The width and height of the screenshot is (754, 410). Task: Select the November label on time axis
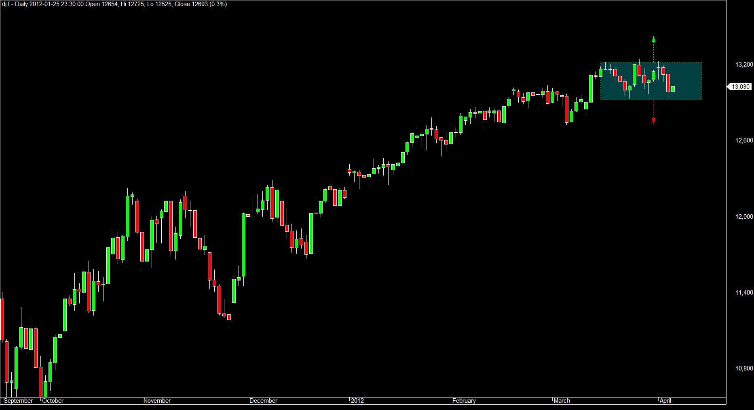click(x=157, y=401)
